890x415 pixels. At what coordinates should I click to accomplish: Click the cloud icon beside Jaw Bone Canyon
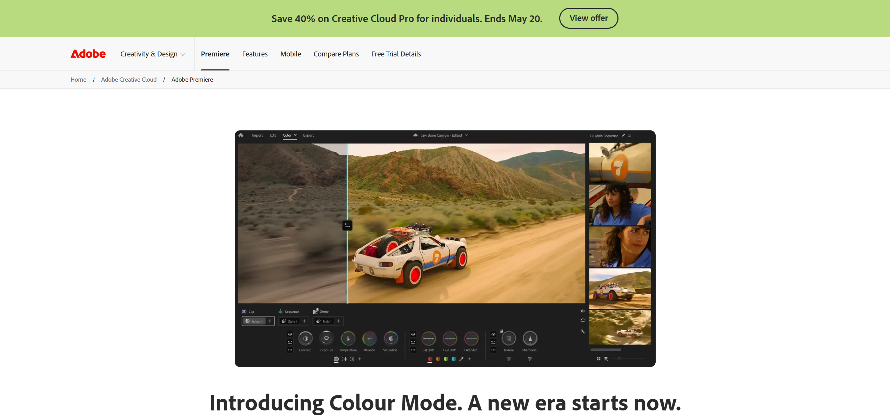[x=415, y=135]
